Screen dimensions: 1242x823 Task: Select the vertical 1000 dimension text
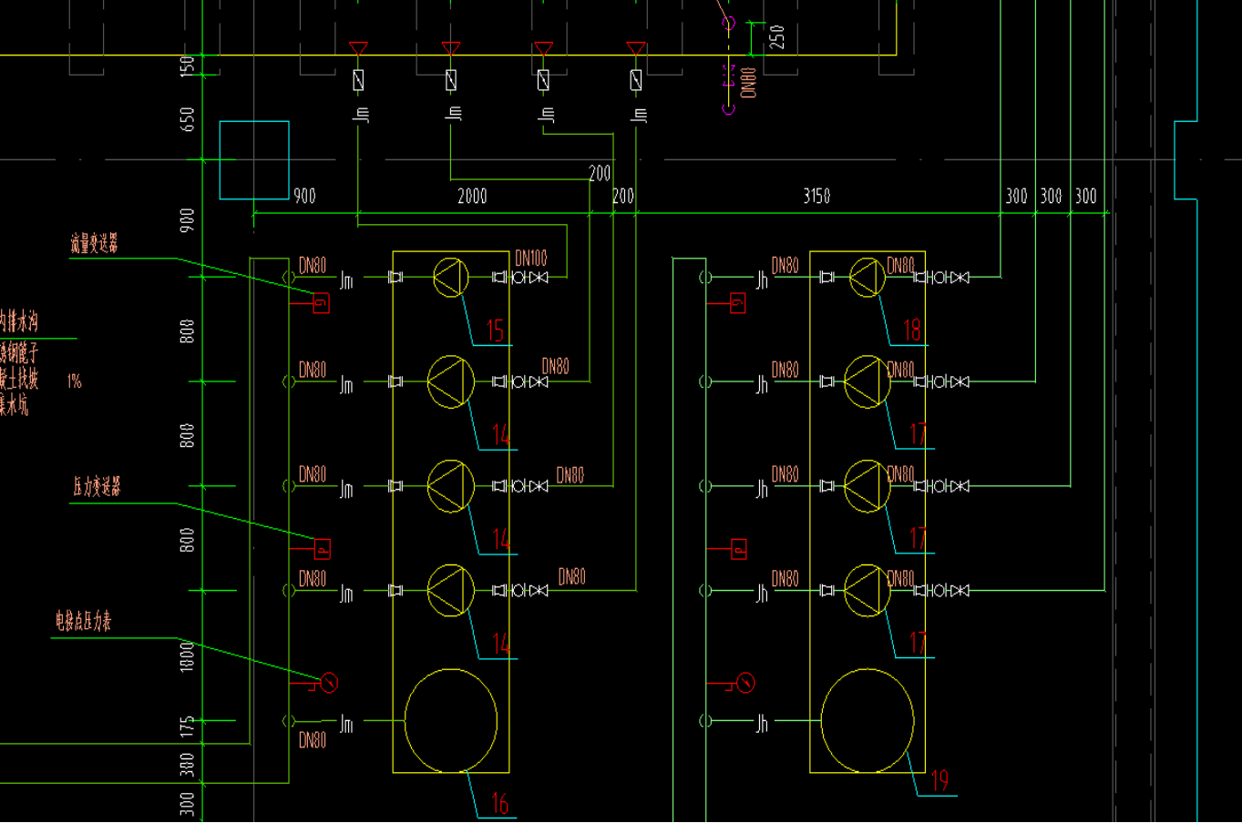[187, 656]
